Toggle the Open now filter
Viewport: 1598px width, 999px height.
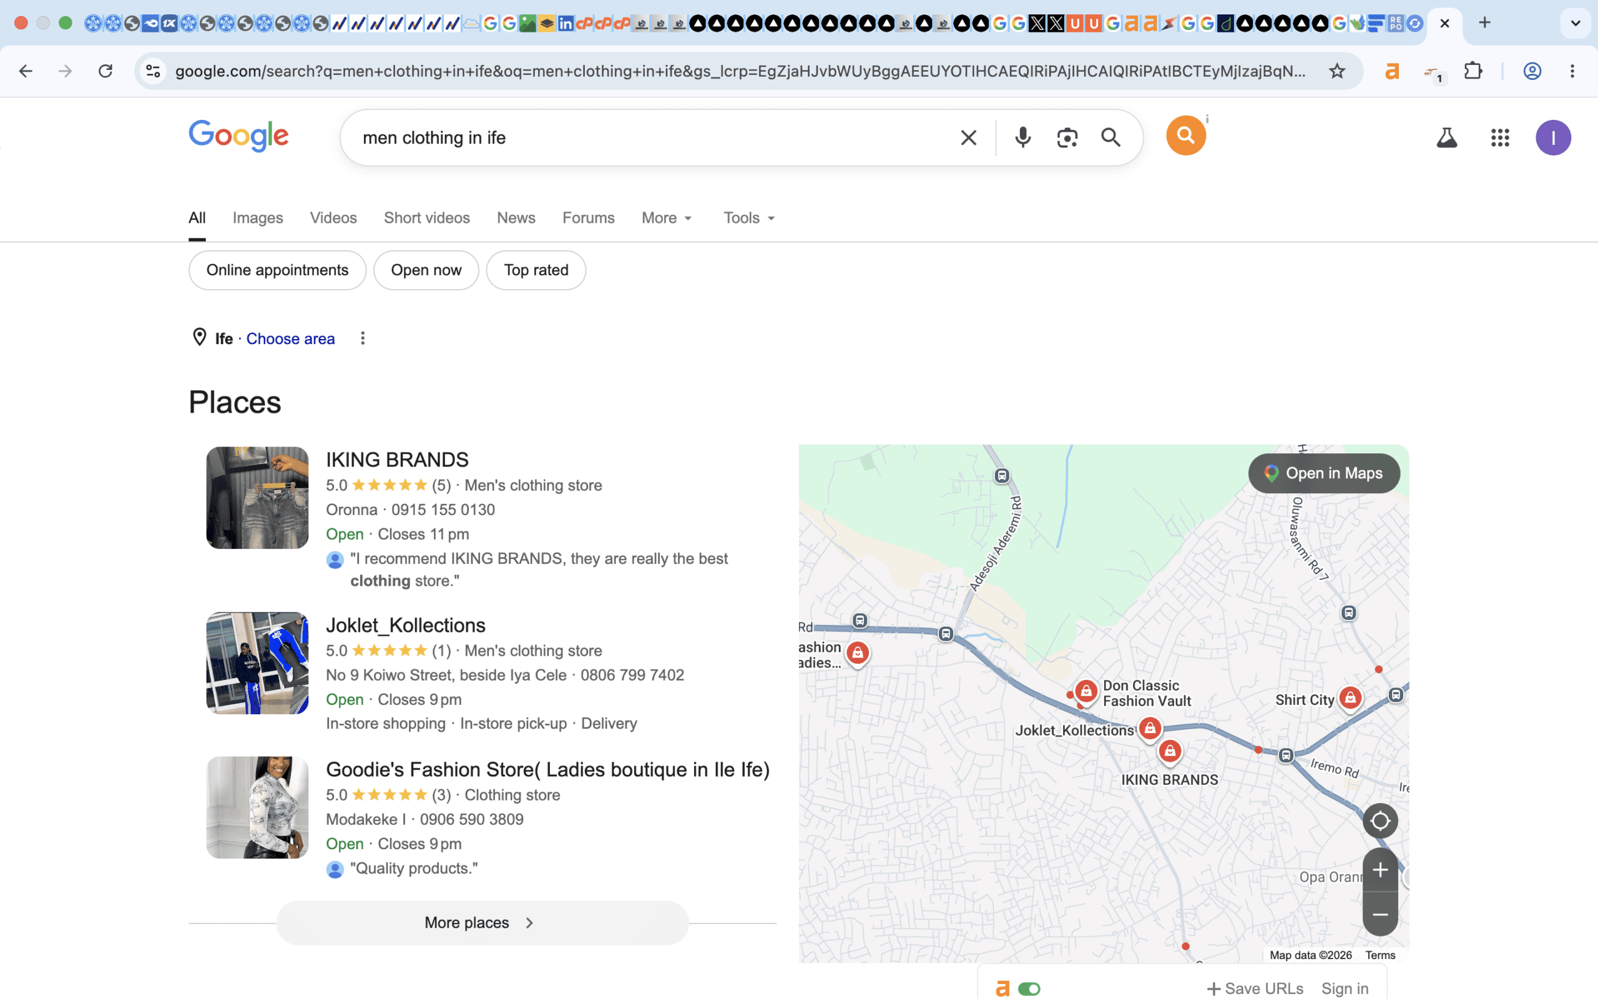(x=426, y=270)
